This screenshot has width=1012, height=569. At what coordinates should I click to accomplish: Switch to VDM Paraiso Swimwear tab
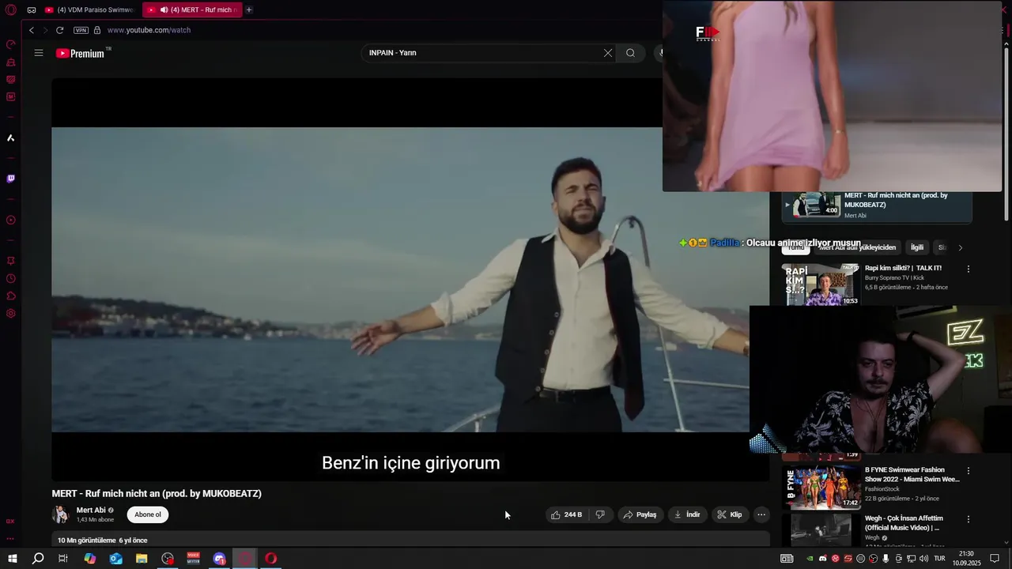tap(89, 9)
